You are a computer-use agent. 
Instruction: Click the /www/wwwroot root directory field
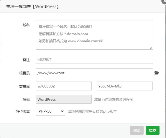point(94,73)
